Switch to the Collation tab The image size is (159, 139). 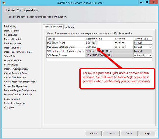pos(69,27)
